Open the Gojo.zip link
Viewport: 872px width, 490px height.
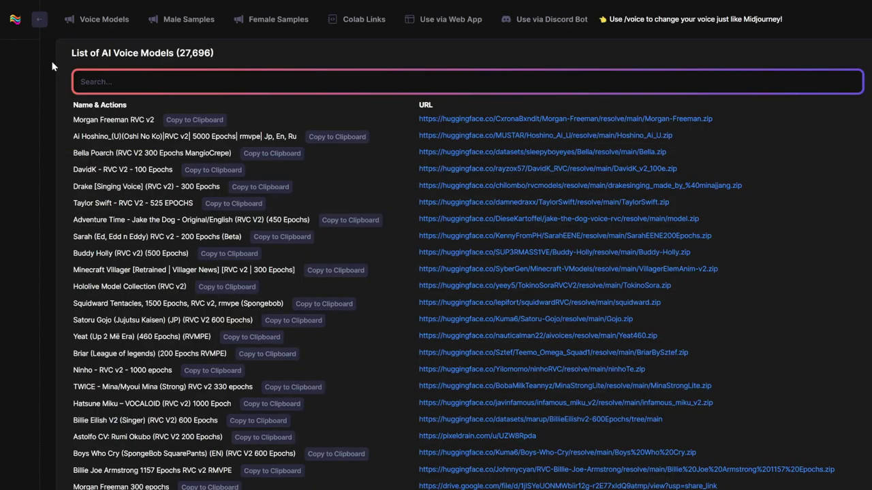point(526,318)
